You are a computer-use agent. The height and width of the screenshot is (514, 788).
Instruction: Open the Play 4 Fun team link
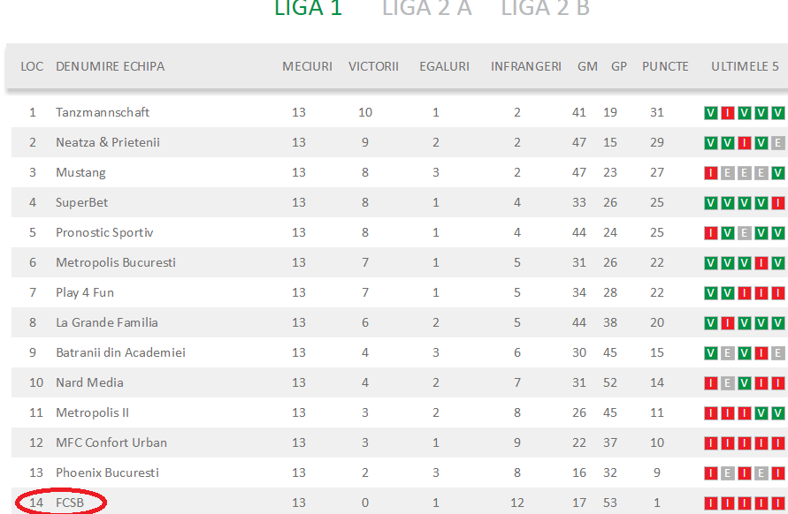[x=85, y=292]
